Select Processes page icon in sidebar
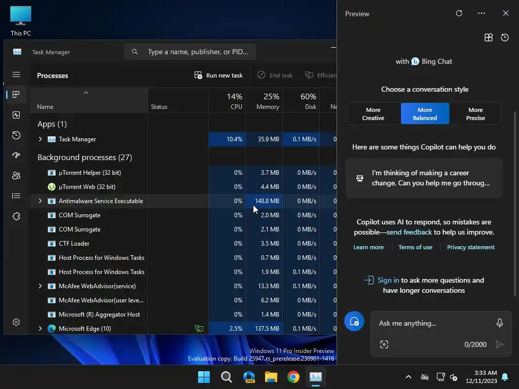Screen dimensions: 519x389 point(16,95)
